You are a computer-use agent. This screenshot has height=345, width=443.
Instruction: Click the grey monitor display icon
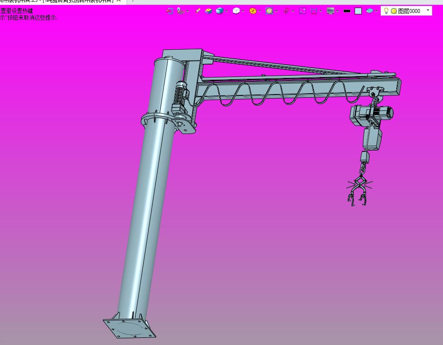click(330, 11)
